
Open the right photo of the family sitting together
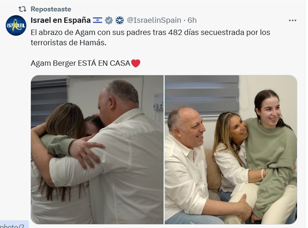tap(231, 149)
